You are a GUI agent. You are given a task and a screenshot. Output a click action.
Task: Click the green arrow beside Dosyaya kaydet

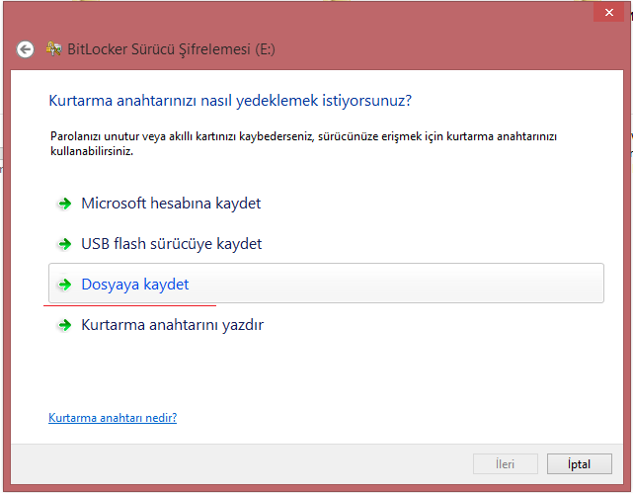click(x=64, y=285)
